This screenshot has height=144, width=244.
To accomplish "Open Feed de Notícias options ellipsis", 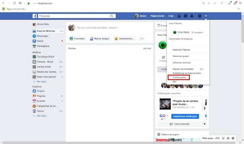I will pos(62,31).
